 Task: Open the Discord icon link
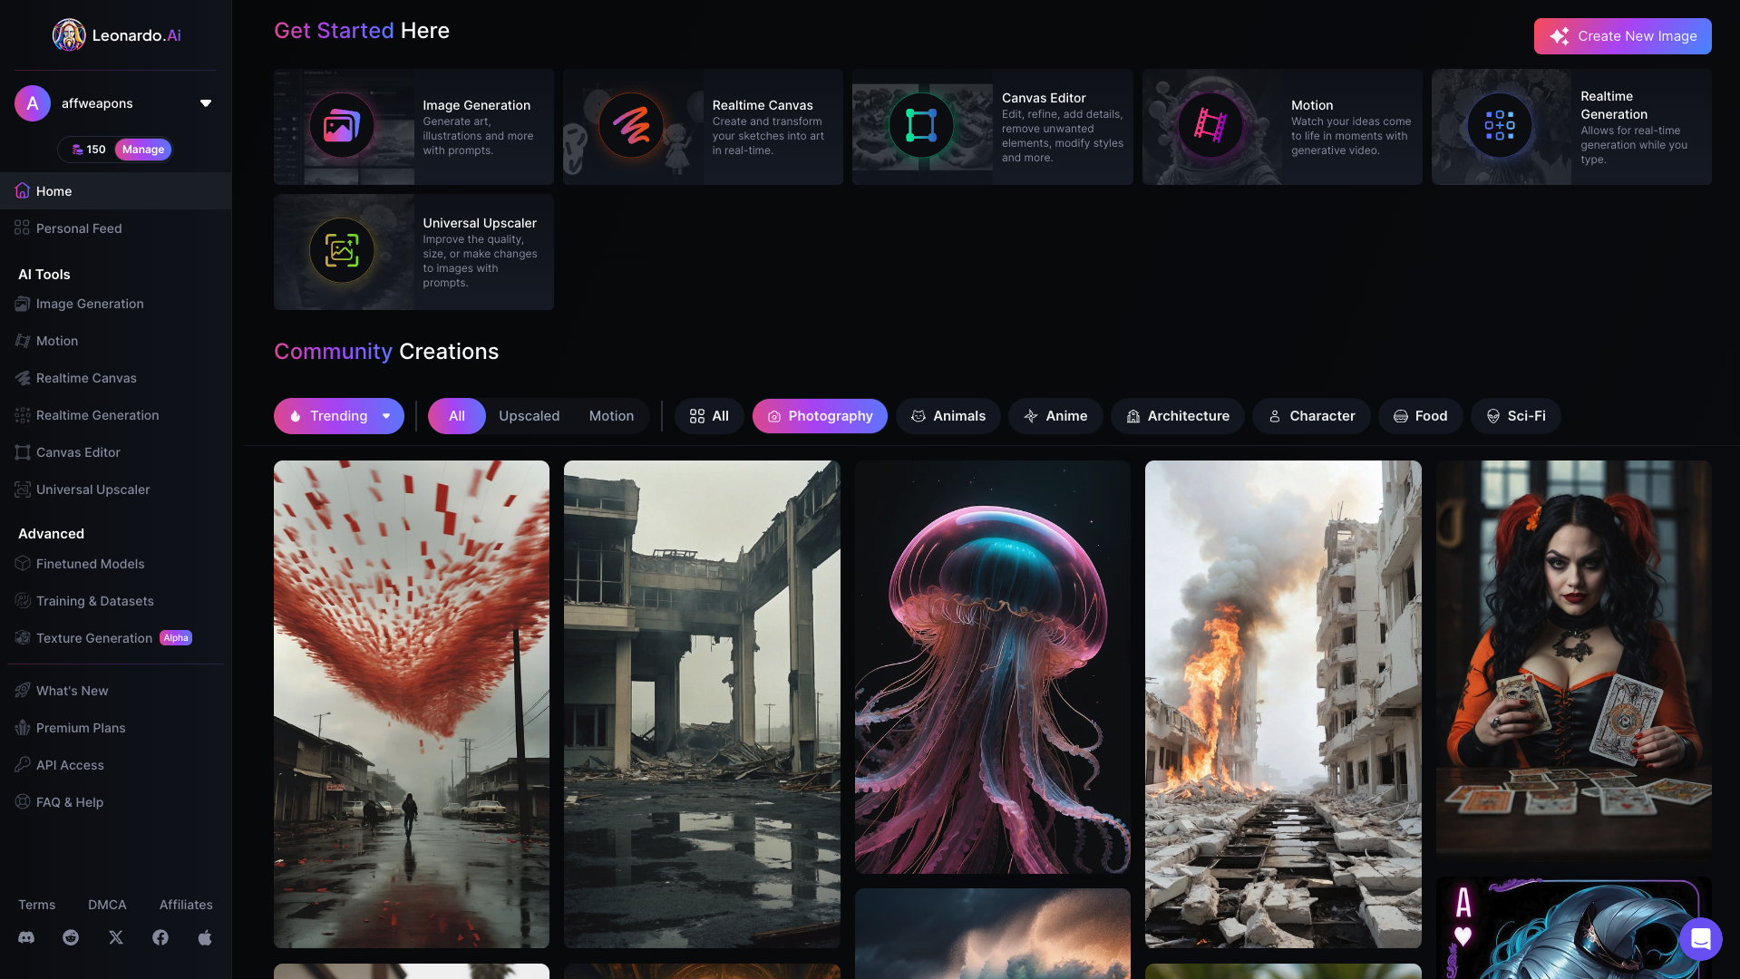(26, 937)
